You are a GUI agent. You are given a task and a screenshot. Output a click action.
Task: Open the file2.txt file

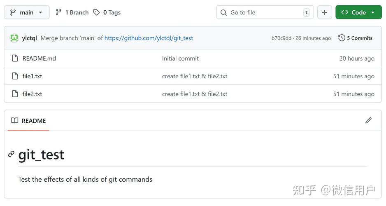tap(32, 94)
